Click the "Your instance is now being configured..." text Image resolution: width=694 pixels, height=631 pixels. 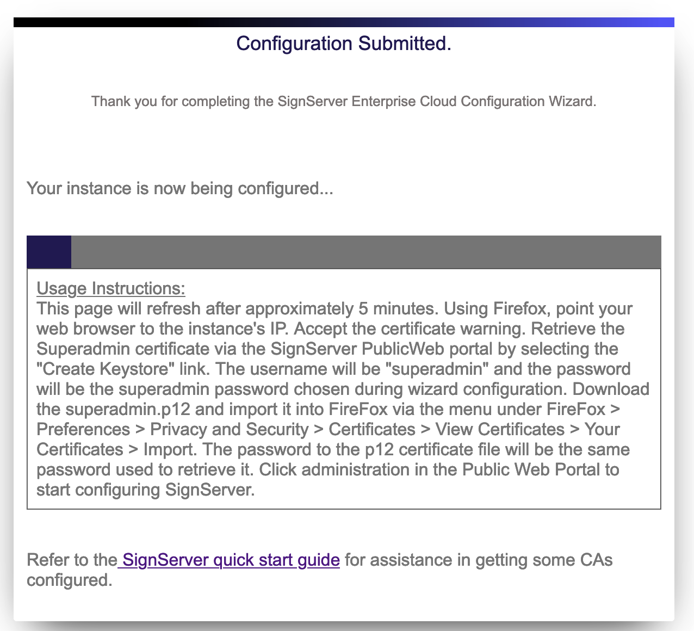coord(179,189)
